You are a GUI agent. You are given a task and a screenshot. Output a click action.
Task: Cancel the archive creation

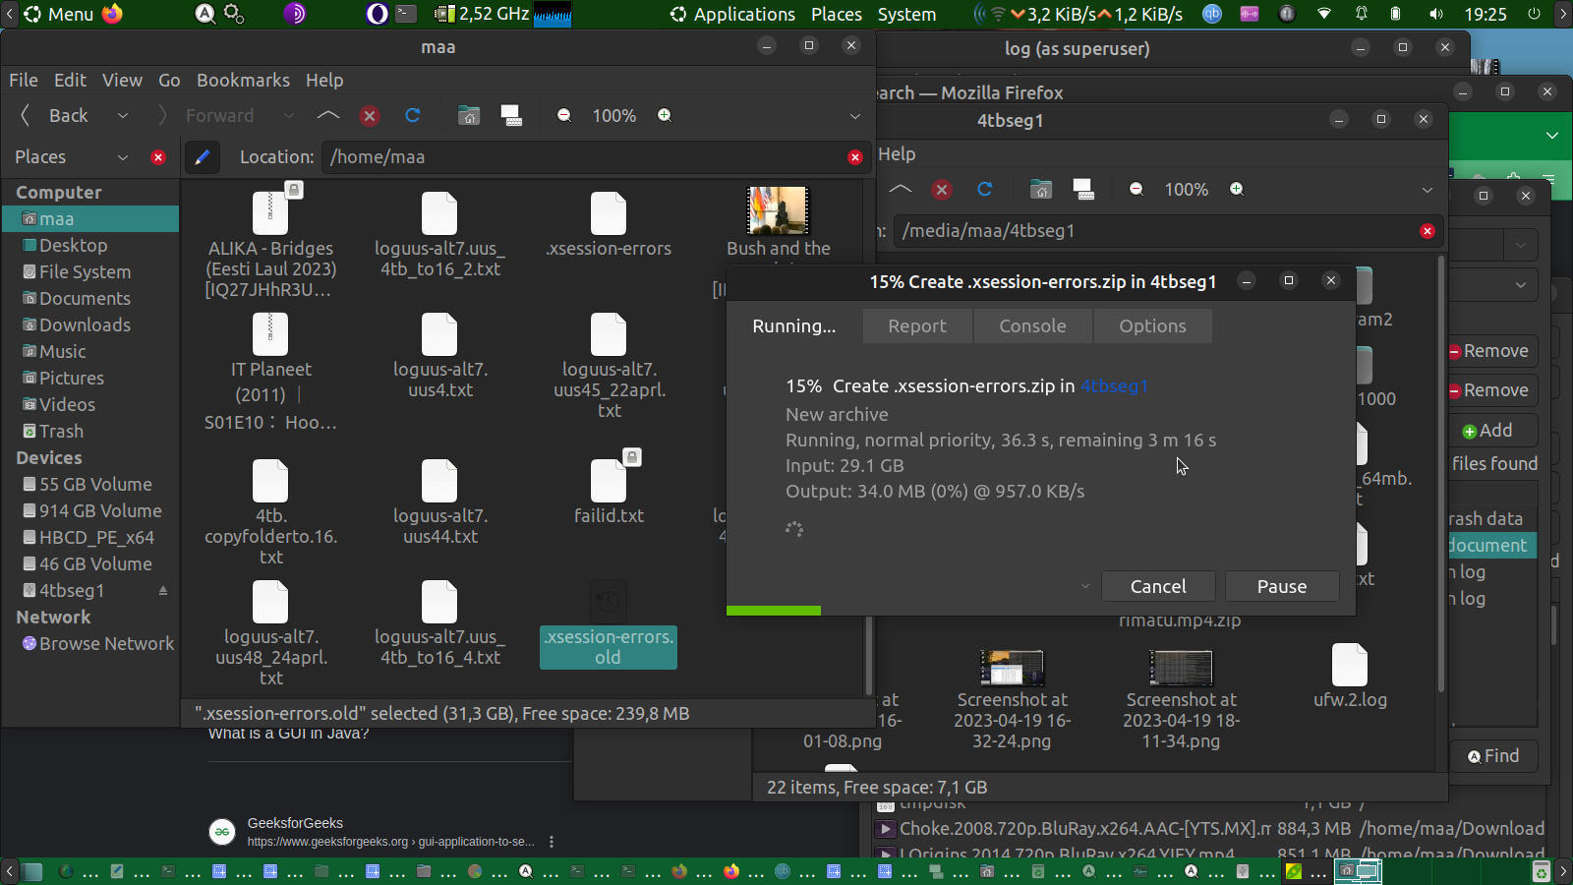pyautogui.click(x=1158, y=587)
